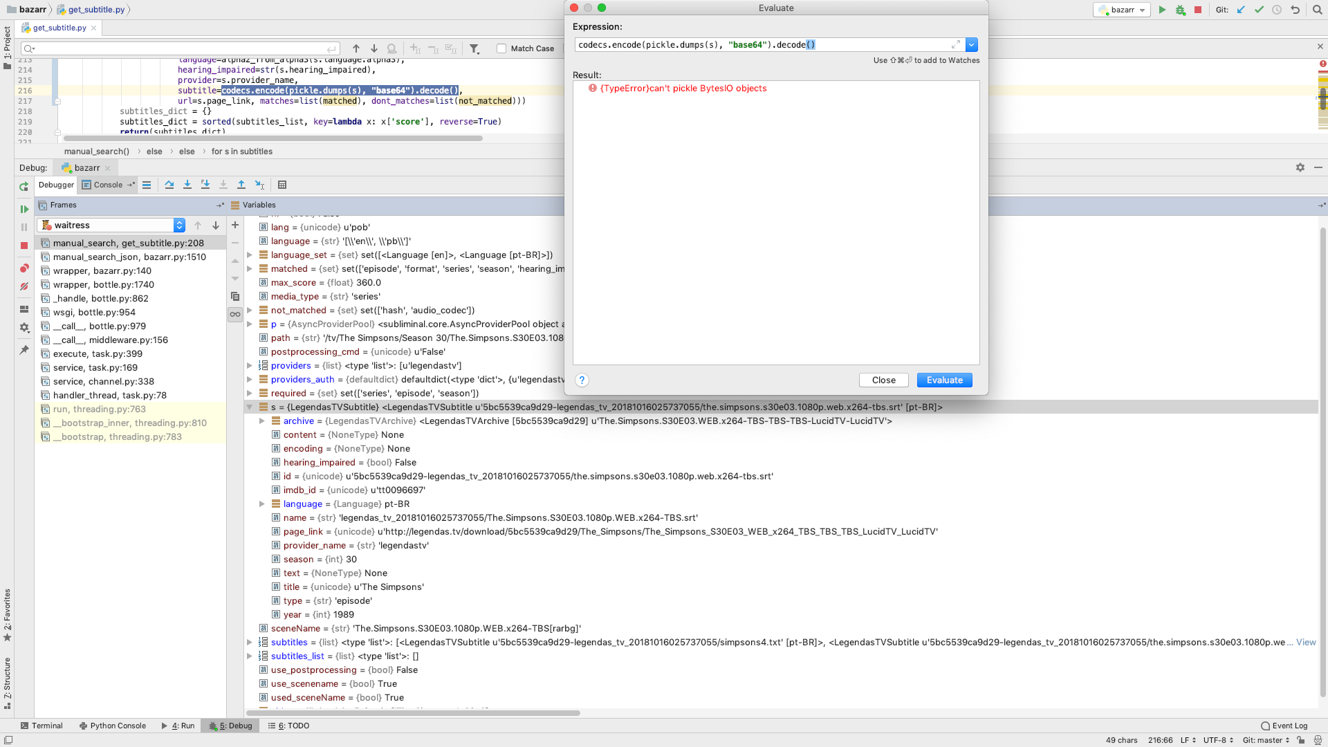Open the Event Log
Viewport: 1328px width, 747px height.
pyautogui.click(x=1284, y=726)
